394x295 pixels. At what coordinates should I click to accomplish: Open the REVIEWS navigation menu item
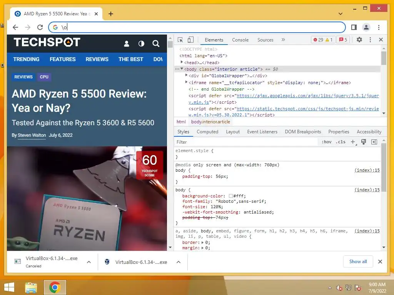tap(97, 59)
